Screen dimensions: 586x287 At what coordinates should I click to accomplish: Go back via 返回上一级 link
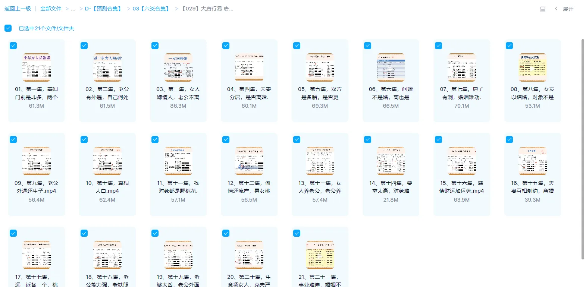tap(18, 9)
